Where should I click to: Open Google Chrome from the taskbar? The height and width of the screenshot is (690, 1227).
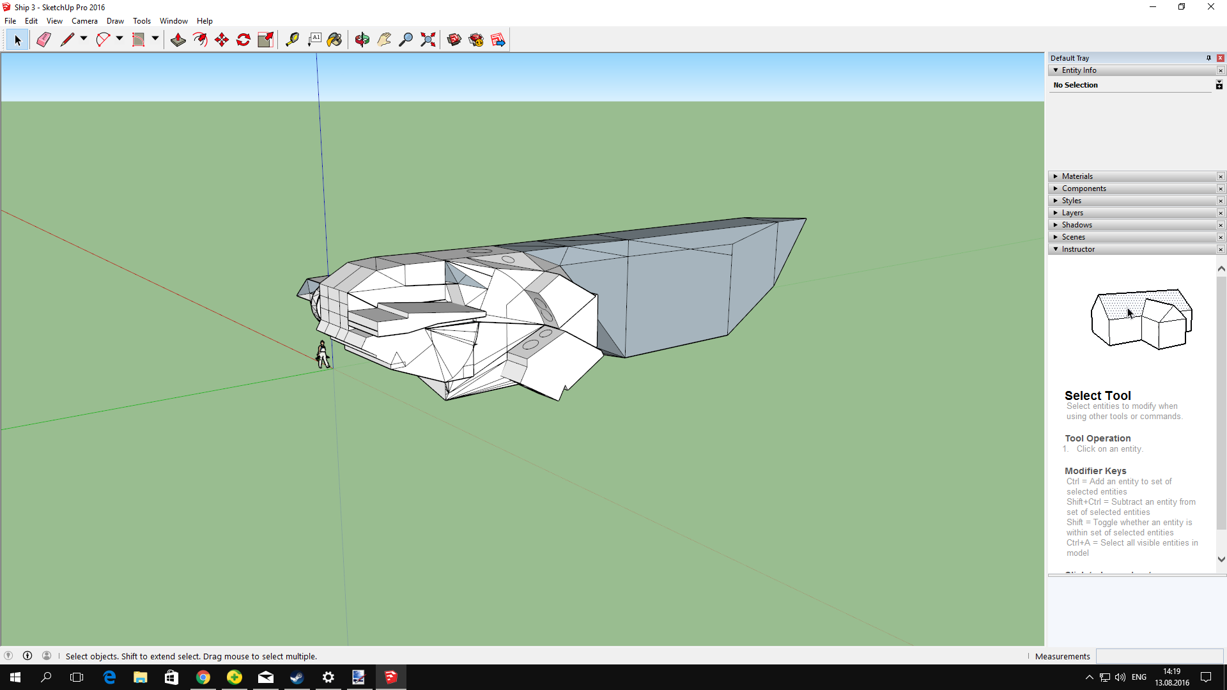[203, 677]
